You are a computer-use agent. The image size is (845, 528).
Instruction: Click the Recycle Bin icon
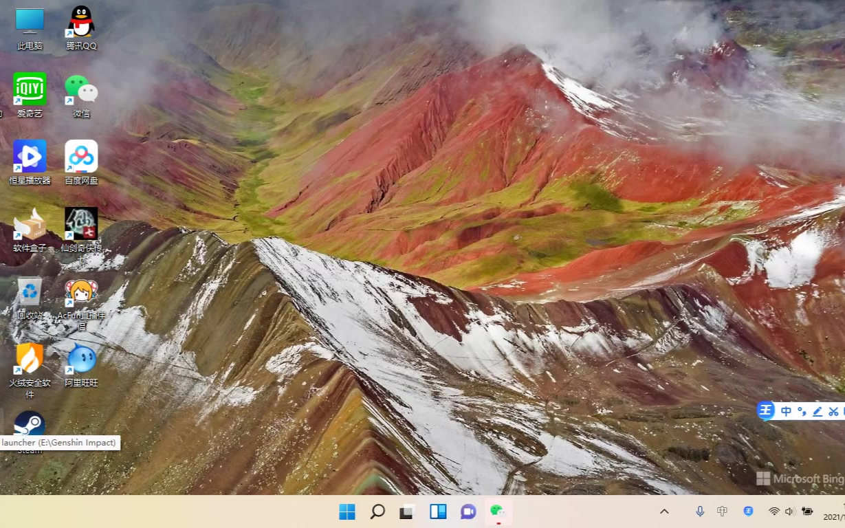coord(30,291)
